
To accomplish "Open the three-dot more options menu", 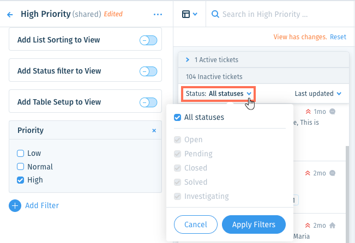I will tap(158, 15).
